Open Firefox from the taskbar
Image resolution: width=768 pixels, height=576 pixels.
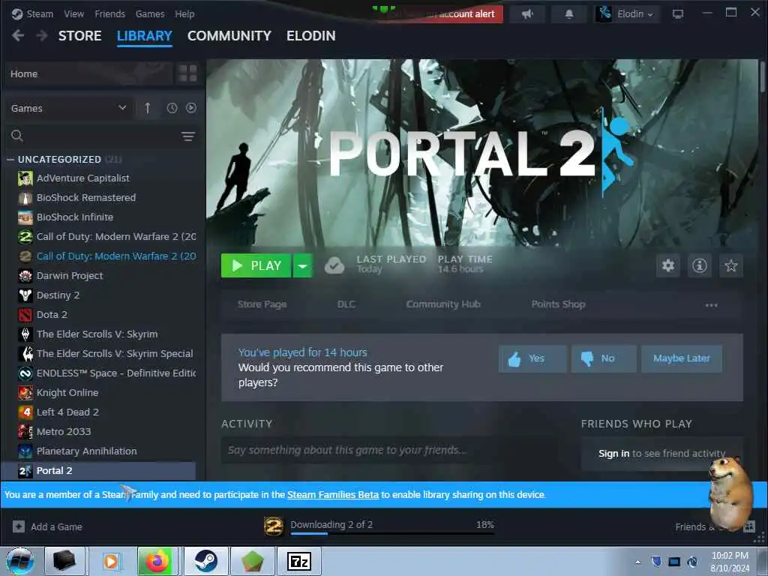coord(156,561)
